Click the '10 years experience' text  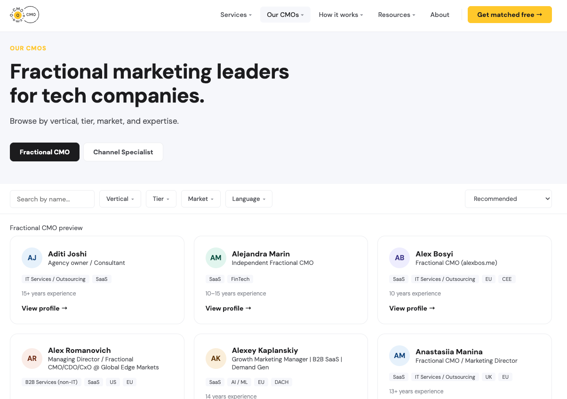(x=415, y=294)
